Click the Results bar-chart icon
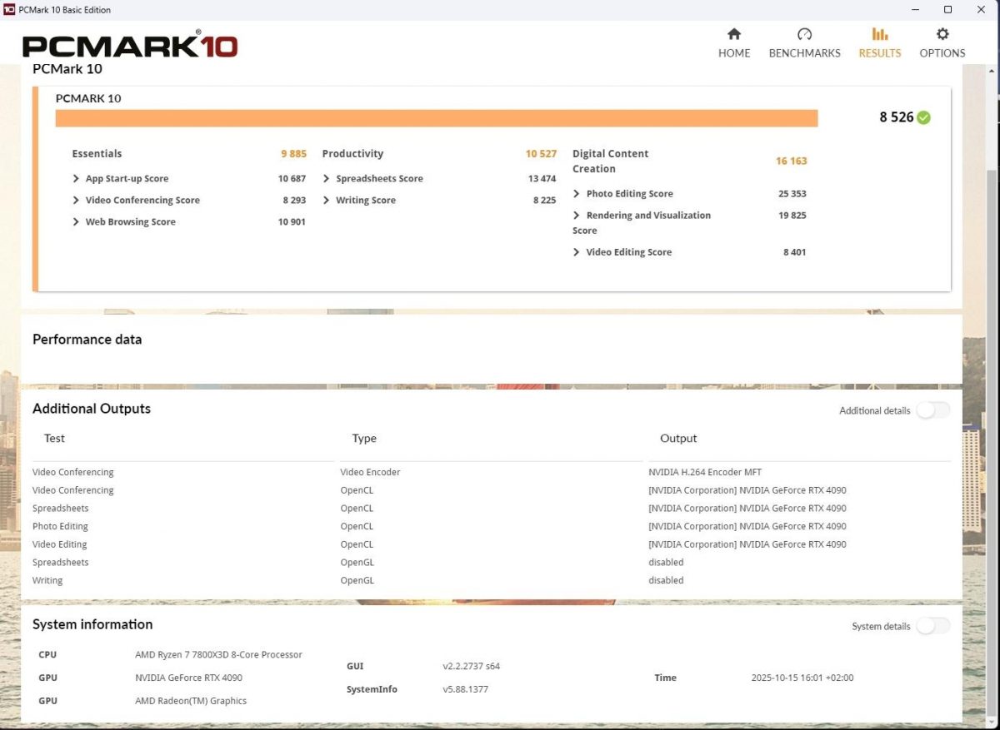 click(x=879, y=33)
